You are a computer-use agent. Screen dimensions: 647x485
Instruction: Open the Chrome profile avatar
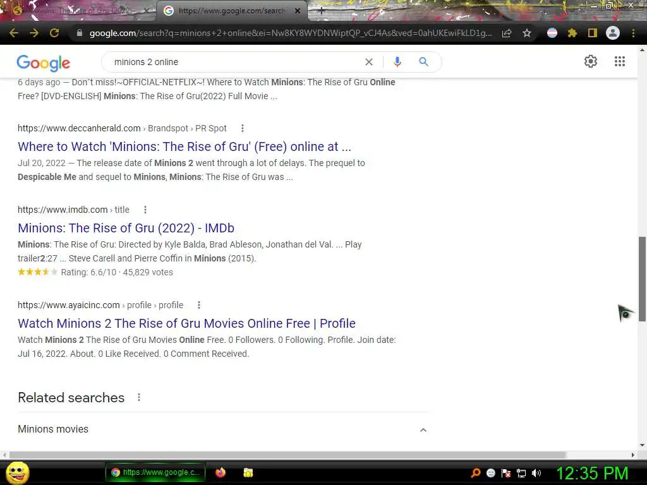tap(613, 33)
